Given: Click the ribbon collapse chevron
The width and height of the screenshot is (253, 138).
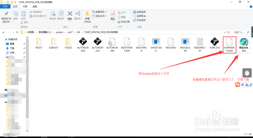Looking at the screenshot, I should (x=247, y=7).
